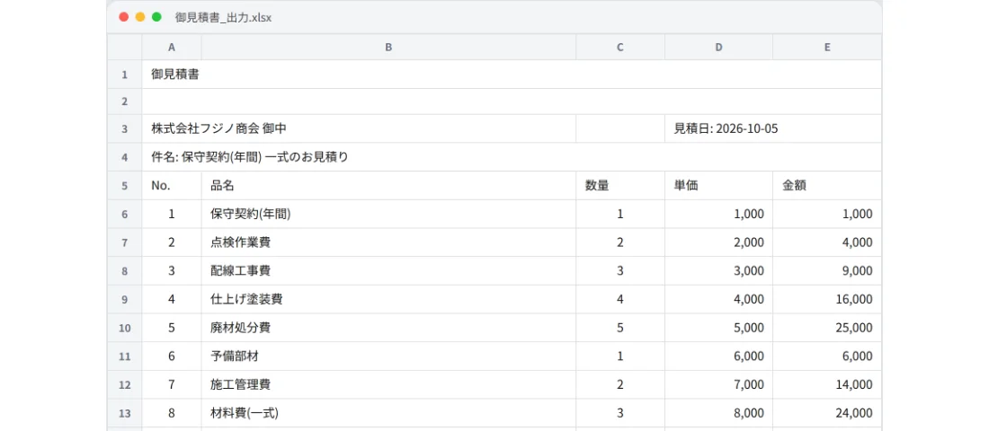989x431 pixels.
Task: Select the 7,000 unit price cell
Action: tap(718, 385)
